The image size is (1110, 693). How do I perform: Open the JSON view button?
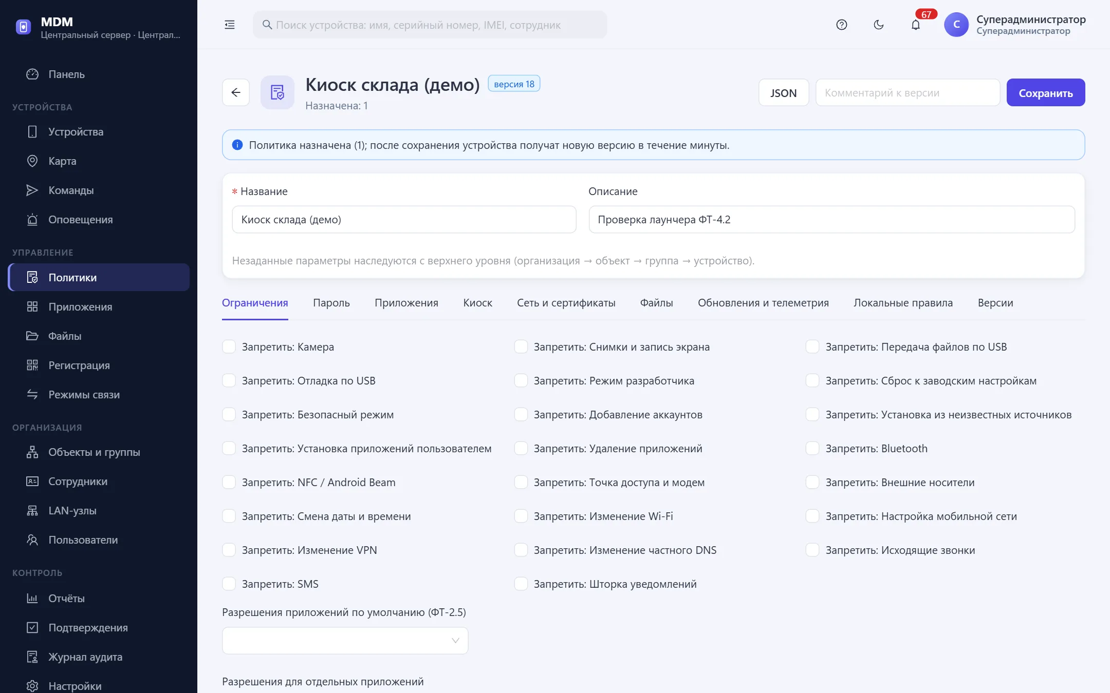(x=784, y=93)
